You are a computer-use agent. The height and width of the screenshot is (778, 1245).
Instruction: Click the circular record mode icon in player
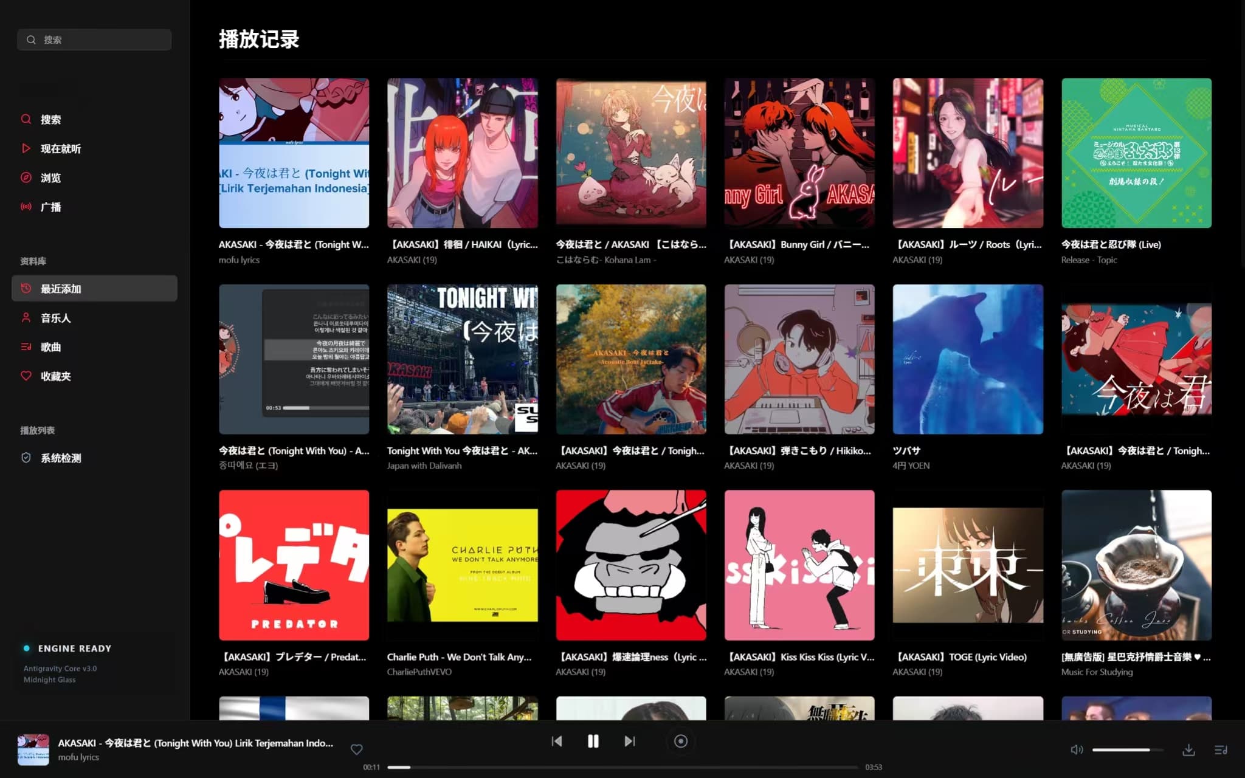(681, 741)
